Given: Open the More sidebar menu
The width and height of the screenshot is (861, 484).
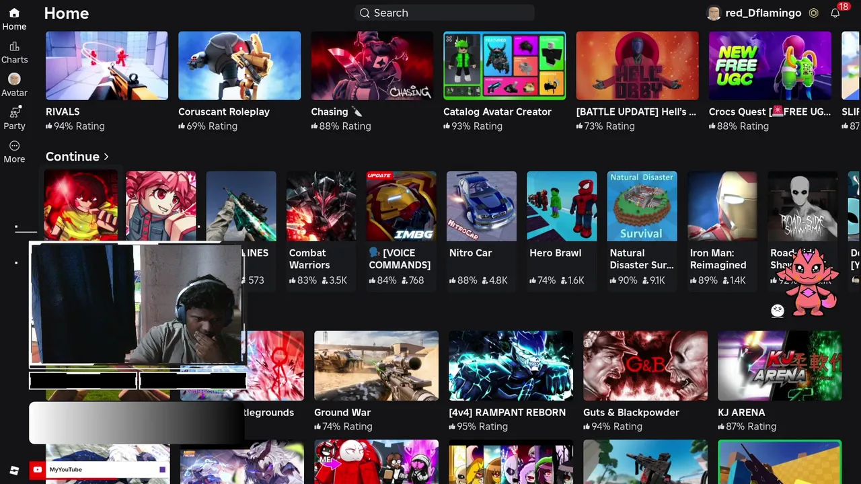Looking at the screenshot, I should (14, 146).
